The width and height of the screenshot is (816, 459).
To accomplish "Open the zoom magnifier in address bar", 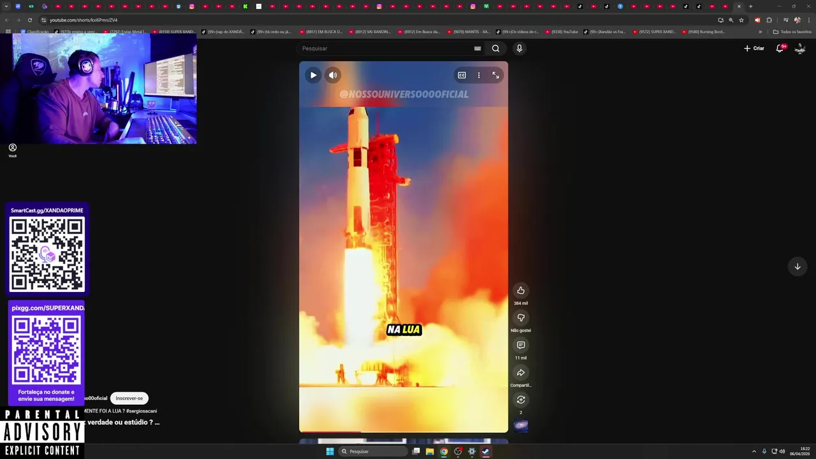I will tap(731, 20).
